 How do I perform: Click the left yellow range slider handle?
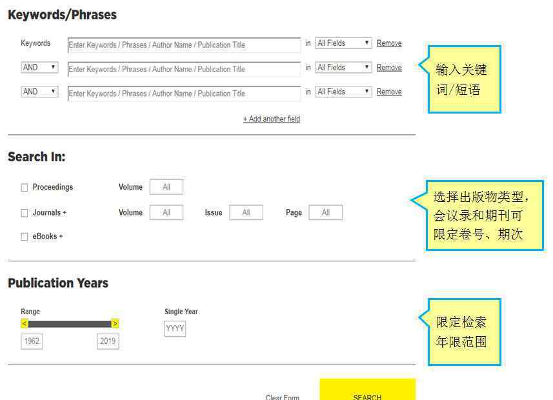(25, 323)
